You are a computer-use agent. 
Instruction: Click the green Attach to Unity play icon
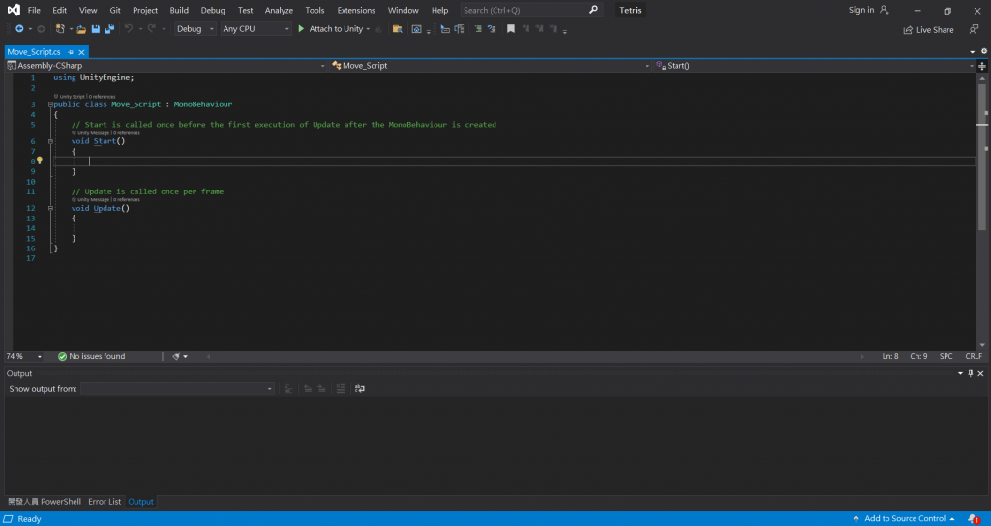[302, 28]
